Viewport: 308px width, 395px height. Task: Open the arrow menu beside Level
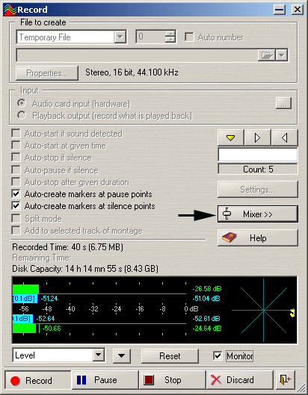[x=122, y=356]
